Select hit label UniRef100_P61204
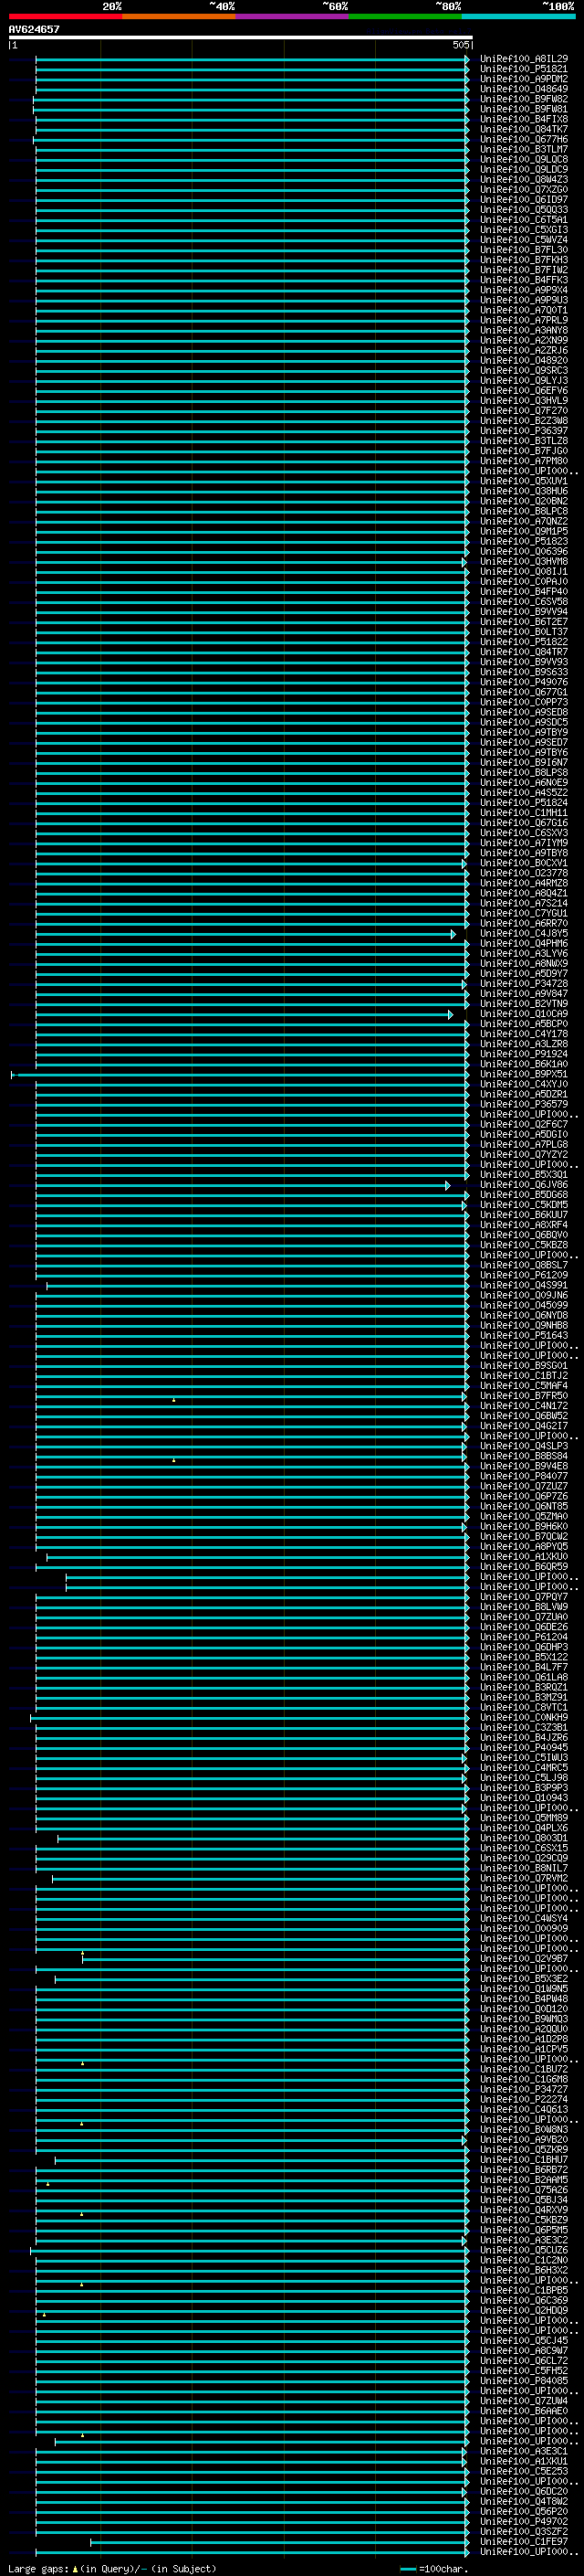The height and width of the screenshot is (2576, 584). point(524,1638)
